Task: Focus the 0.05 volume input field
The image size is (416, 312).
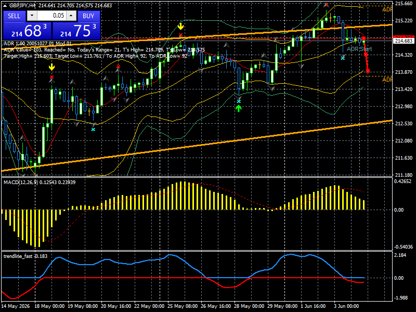Action: coord(51,16)
